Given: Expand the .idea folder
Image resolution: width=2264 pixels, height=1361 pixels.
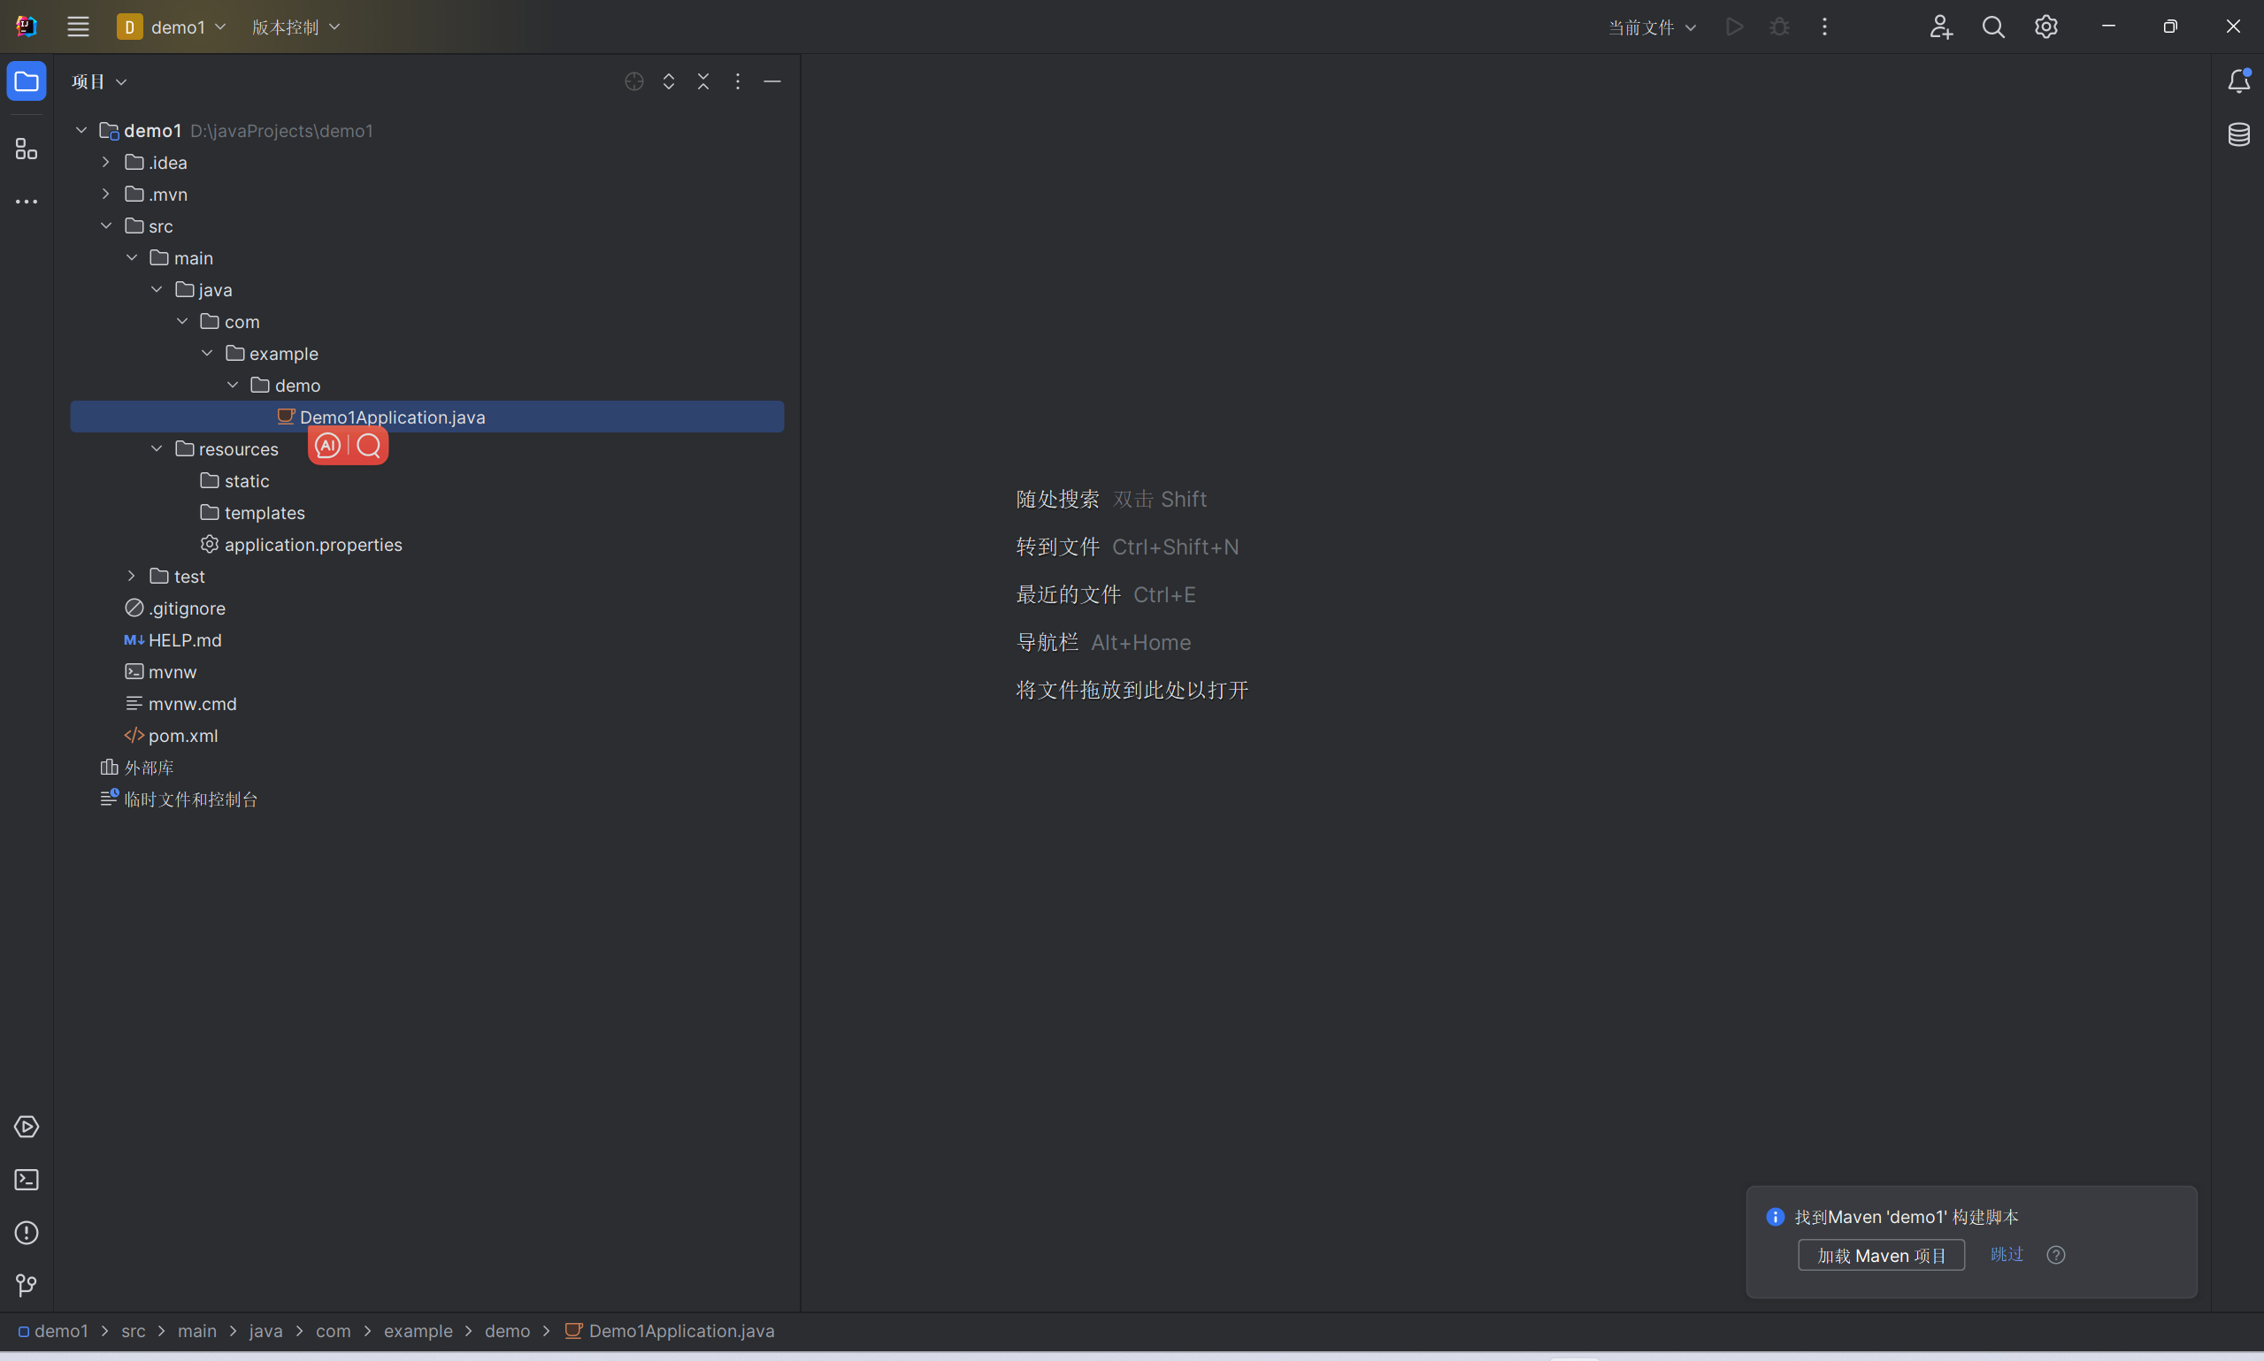Looking at the screenshot, I should pyautogui.click(x=105, y=163).
